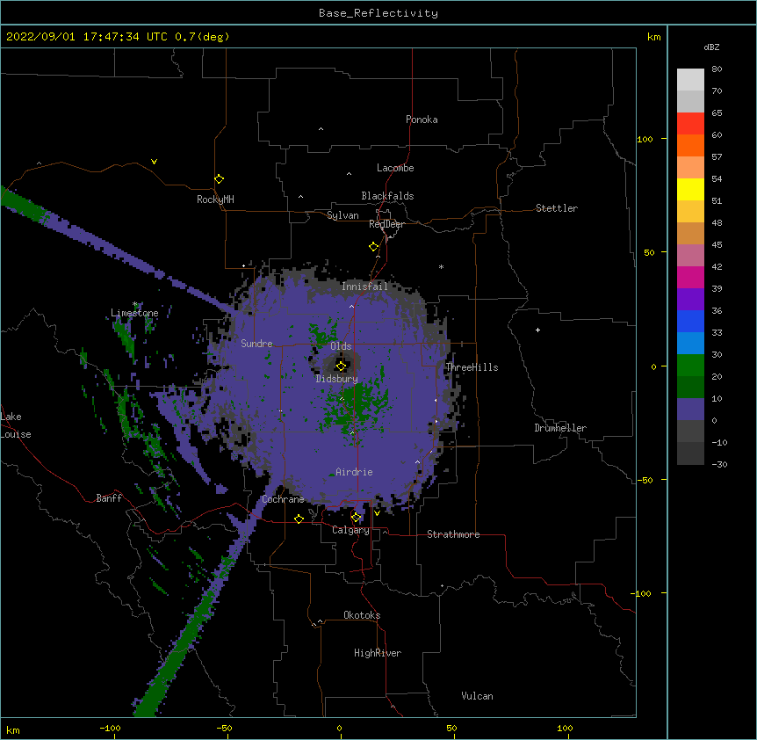Click the yellow diamond marker above Calgary label
This screenshot has width=757, height=740.
(x=356, y=518)
